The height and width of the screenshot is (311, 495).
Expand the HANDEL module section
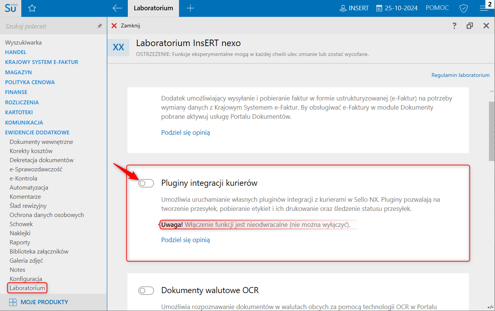click(16, 52)
